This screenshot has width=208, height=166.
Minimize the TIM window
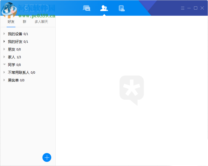(x=189, y=8)
